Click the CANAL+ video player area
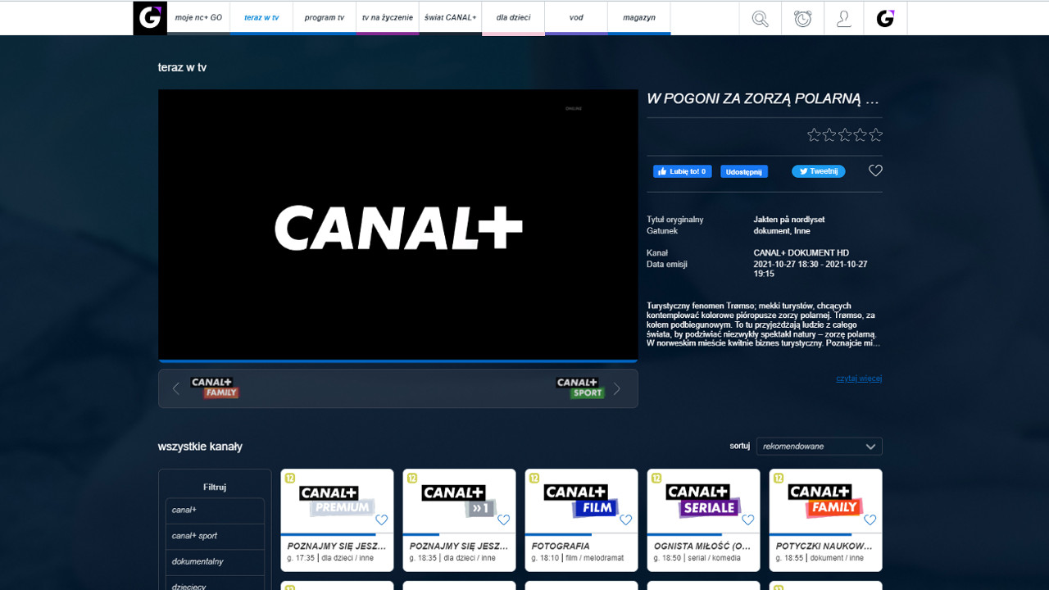This screenshot has width=1049, height=590. (x=397, y=224)
